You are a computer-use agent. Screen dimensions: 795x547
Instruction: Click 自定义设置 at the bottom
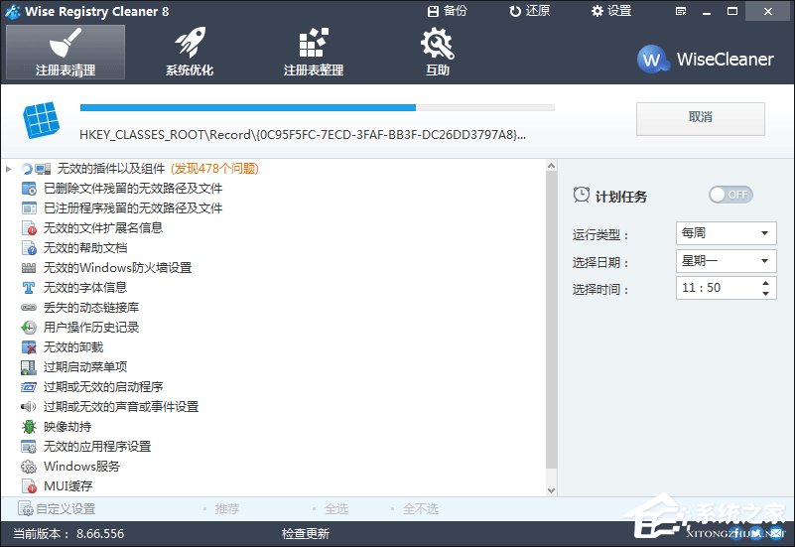(x=57, y=508)
